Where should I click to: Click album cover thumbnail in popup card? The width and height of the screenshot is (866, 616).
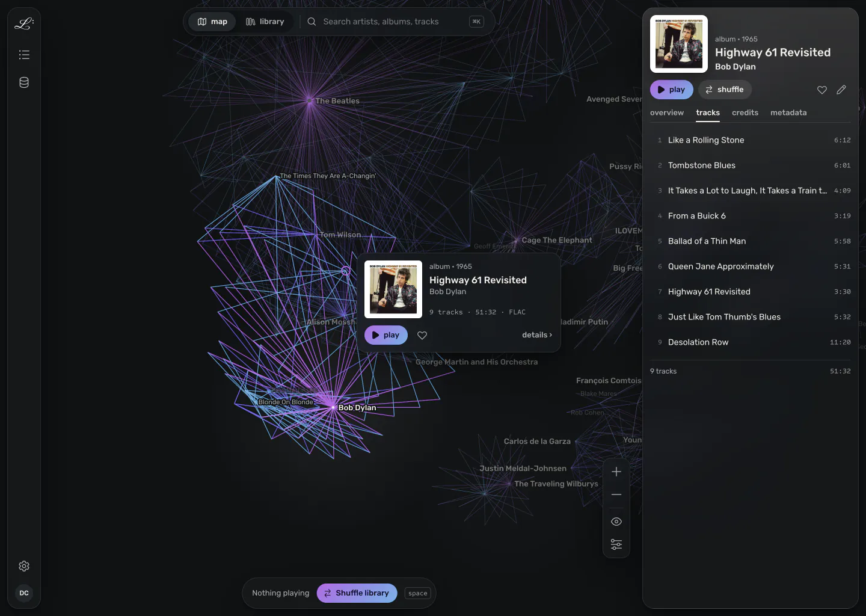393,289
